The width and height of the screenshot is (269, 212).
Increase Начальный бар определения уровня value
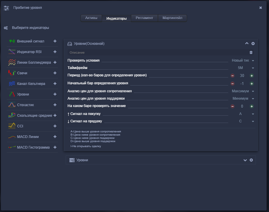(252, 83)
